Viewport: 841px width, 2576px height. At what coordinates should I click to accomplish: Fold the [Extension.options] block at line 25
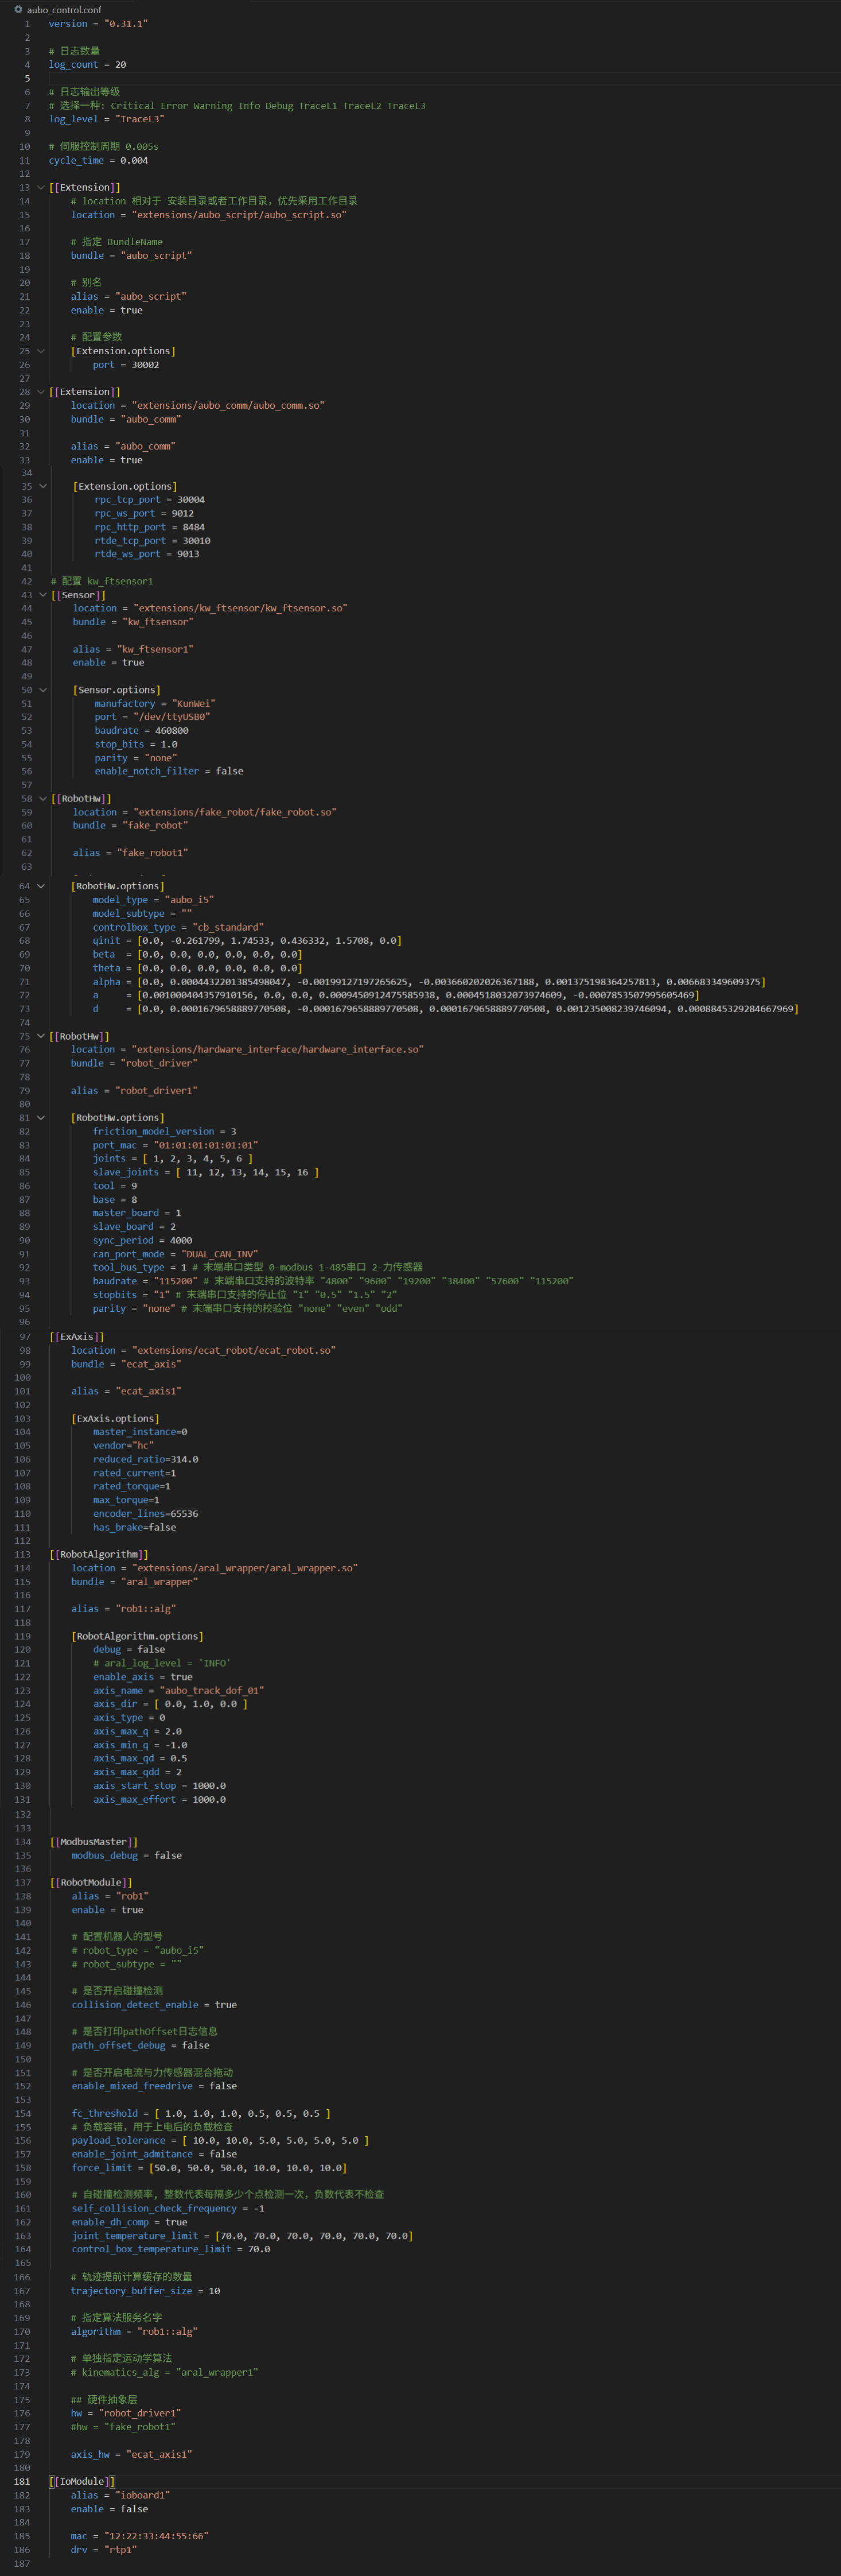coord(41,351)
